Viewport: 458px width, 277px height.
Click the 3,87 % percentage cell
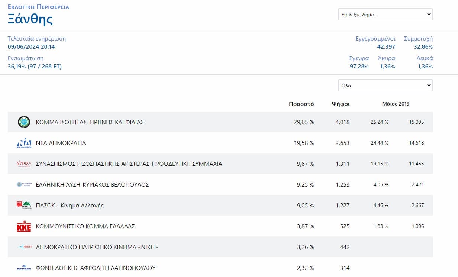click(x=305, y=226)
